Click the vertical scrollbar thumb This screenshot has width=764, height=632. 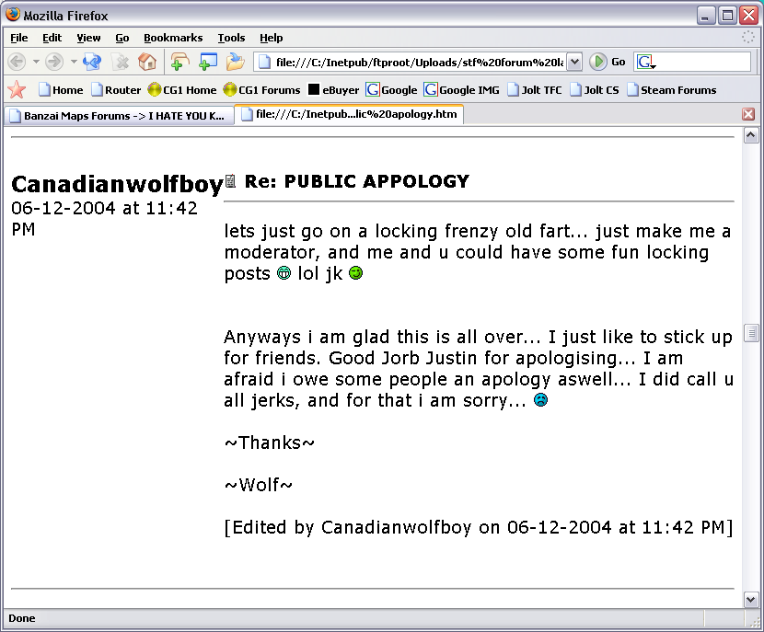751,334
